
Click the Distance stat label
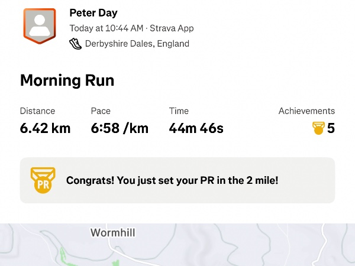point(37,111)
